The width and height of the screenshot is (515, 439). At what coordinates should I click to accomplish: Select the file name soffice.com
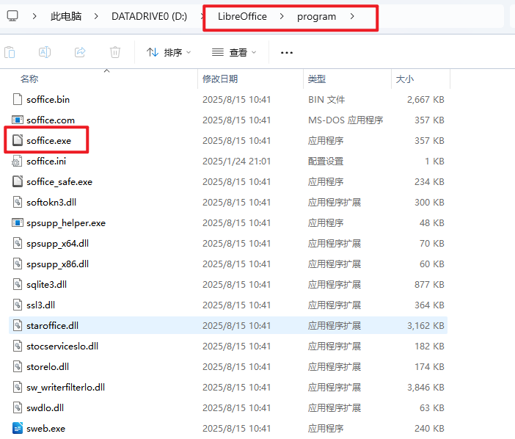point(51,120)
